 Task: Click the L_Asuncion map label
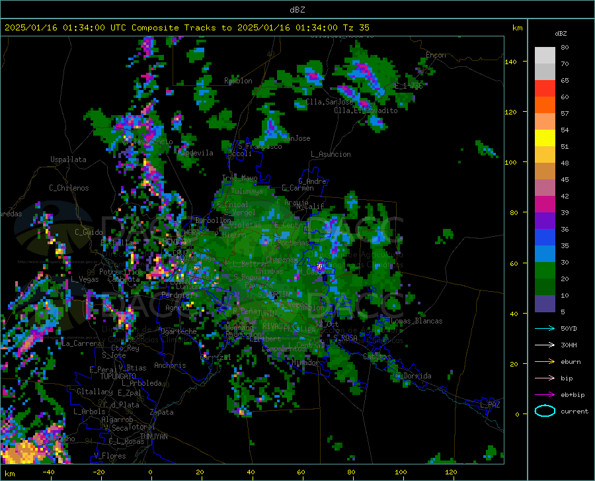coord(331,154)
